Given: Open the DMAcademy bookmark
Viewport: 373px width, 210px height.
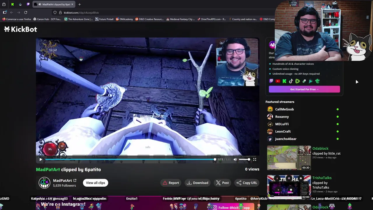Looking at the screenshot, I should point(124,19).
